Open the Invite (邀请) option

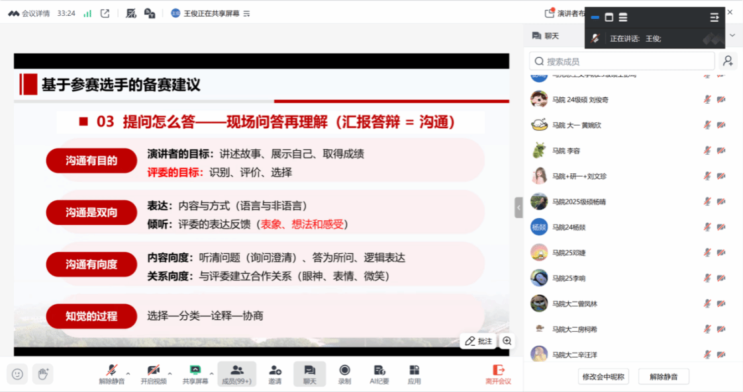pyautogui.click(x=275, y=374)
